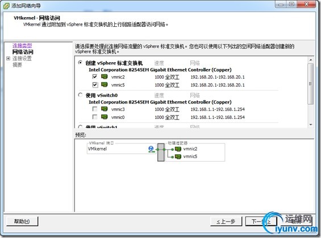The image size is (321, 238).
Task: Select the use vSwitch1 radio button
Action: point(81,126)
